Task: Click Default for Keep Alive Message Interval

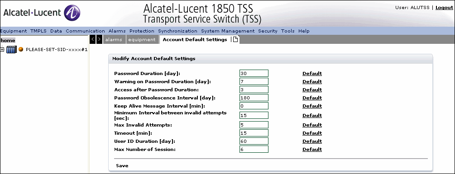Action: click(312, 106)
